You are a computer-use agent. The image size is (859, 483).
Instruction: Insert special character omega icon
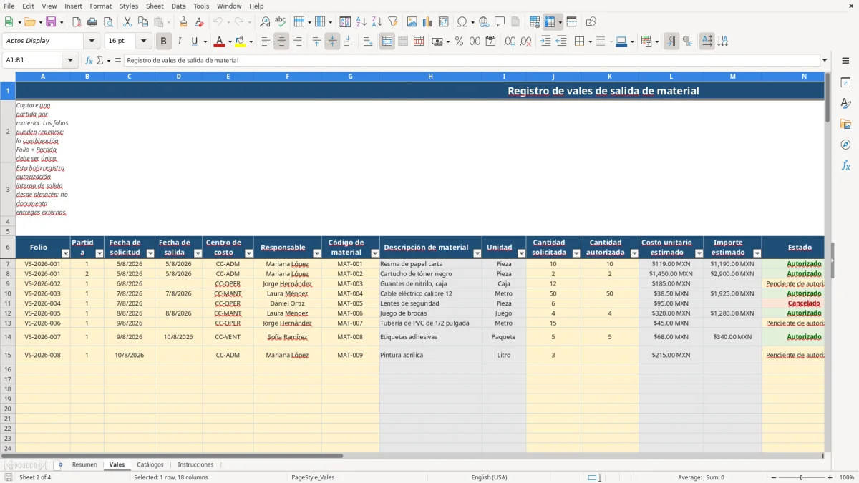coord(462,21)
